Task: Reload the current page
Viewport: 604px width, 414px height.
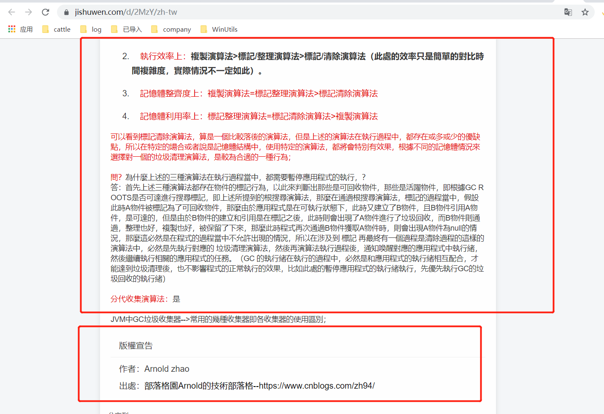Action: click(x=46, y=12)
